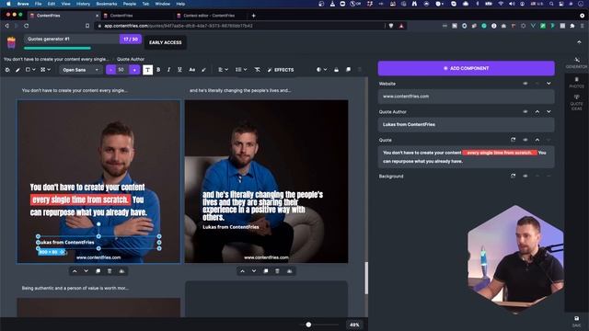Image resolution: width=589 pixels, height=331 pixels.
Task: Toggle italic text formatting
Action: (168, 70)
